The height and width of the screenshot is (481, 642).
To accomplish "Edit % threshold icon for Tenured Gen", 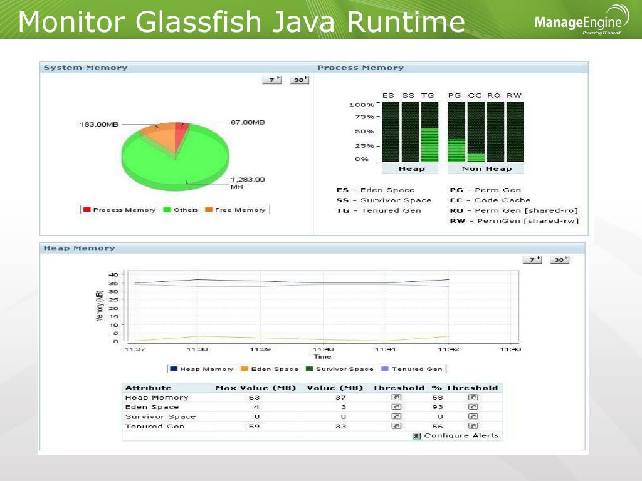I will pos(473,426).
